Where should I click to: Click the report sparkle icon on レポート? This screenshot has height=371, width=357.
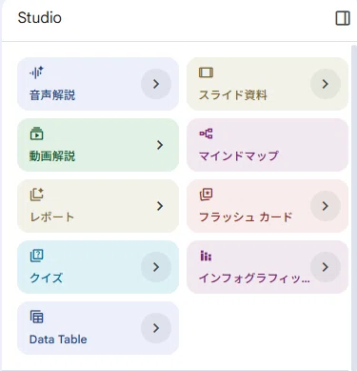click(x=36, y=195)
